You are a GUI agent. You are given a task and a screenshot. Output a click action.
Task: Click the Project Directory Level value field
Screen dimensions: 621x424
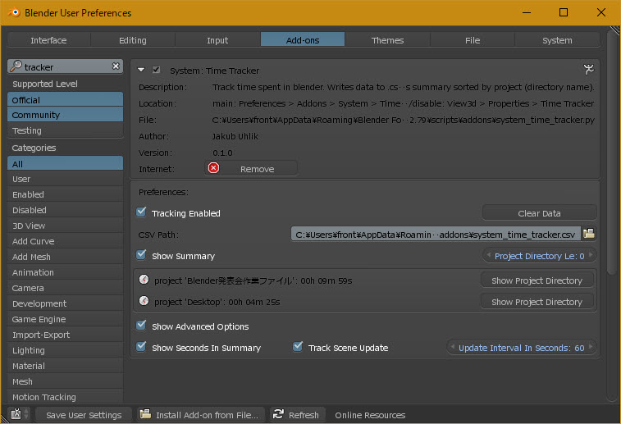point(540,256)
